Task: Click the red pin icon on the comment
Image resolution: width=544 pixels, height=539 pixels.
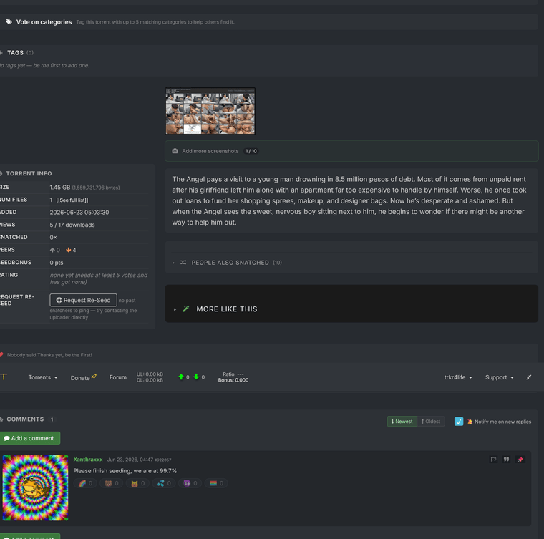Action: pyautogui.click(x=520, y=460)
